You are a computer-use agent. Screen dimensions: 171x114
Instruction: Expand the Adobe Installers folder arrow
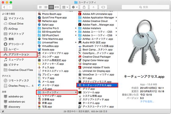point(116,28)
